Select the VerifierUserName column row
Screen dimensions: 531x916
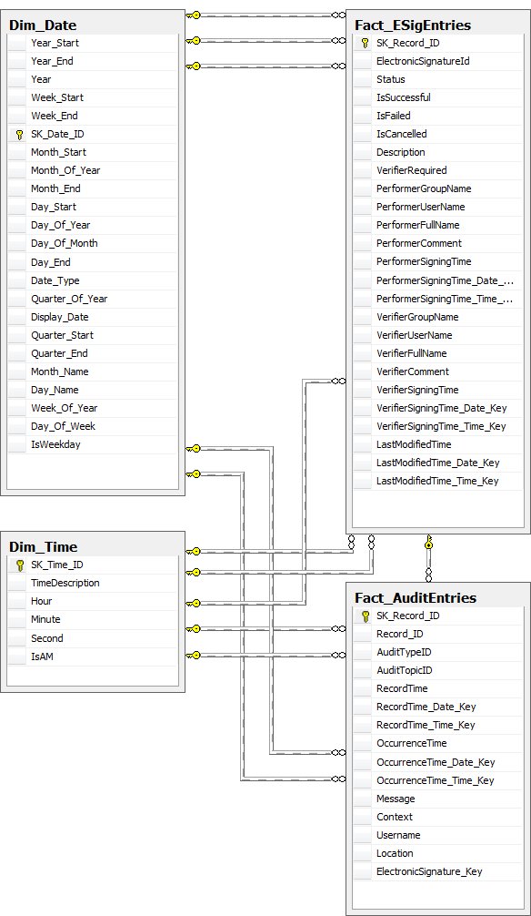[437, 335]
